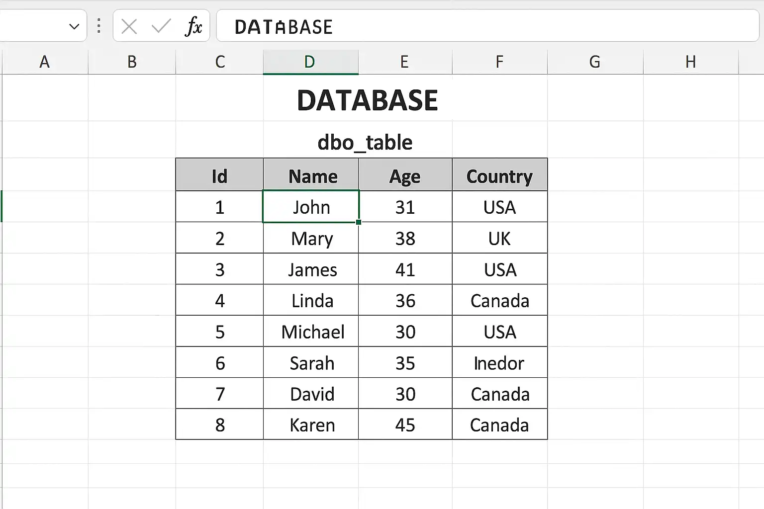Image resolution: width=764 pixels, height=509 pixels.
Task: Click the three-dot formula bar handle
Action: (99, 26)
